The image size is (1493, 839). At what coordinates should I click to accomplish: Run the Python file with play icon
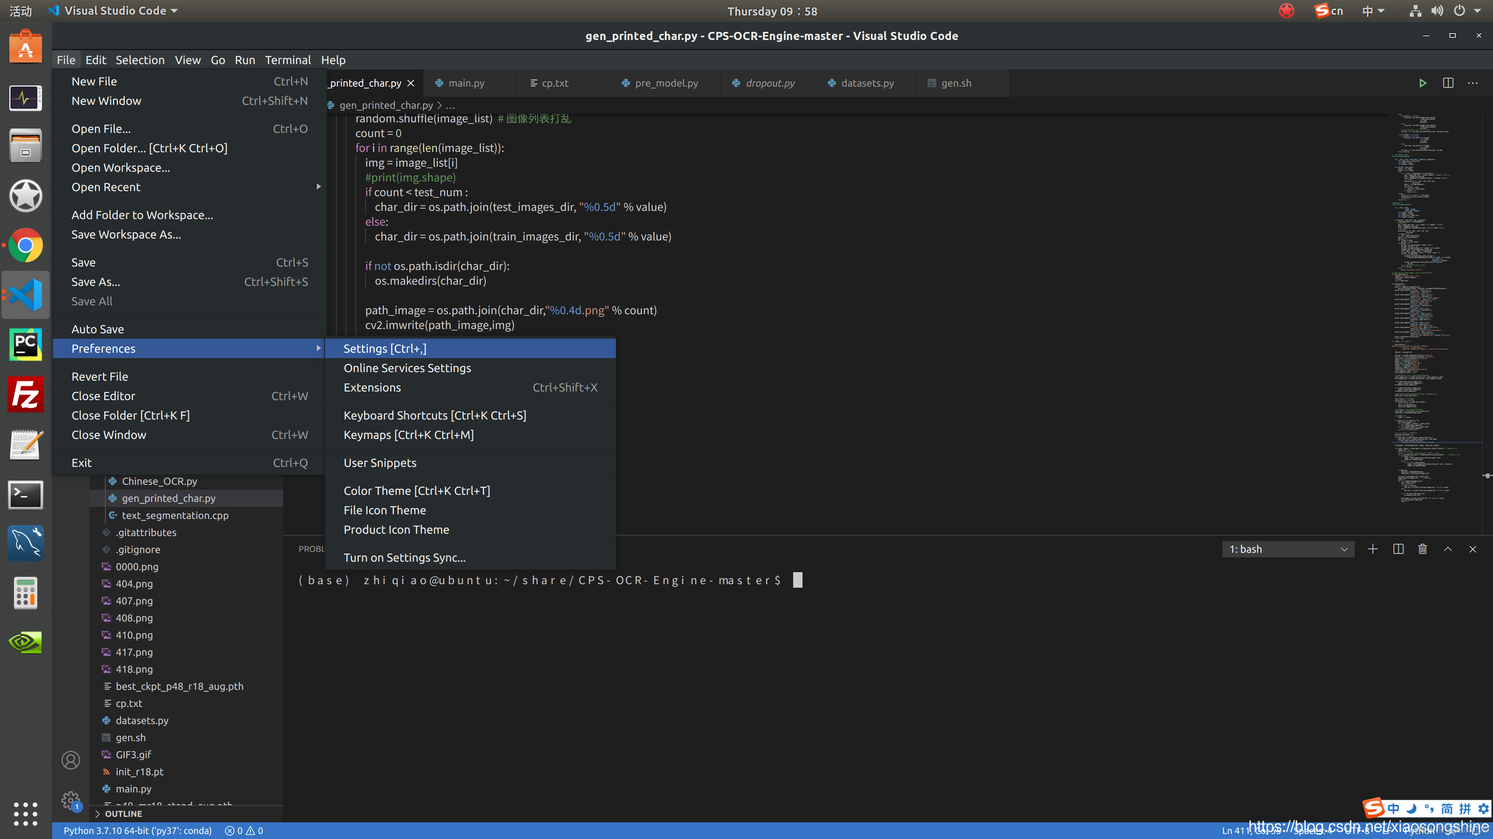pos(1422,83)
